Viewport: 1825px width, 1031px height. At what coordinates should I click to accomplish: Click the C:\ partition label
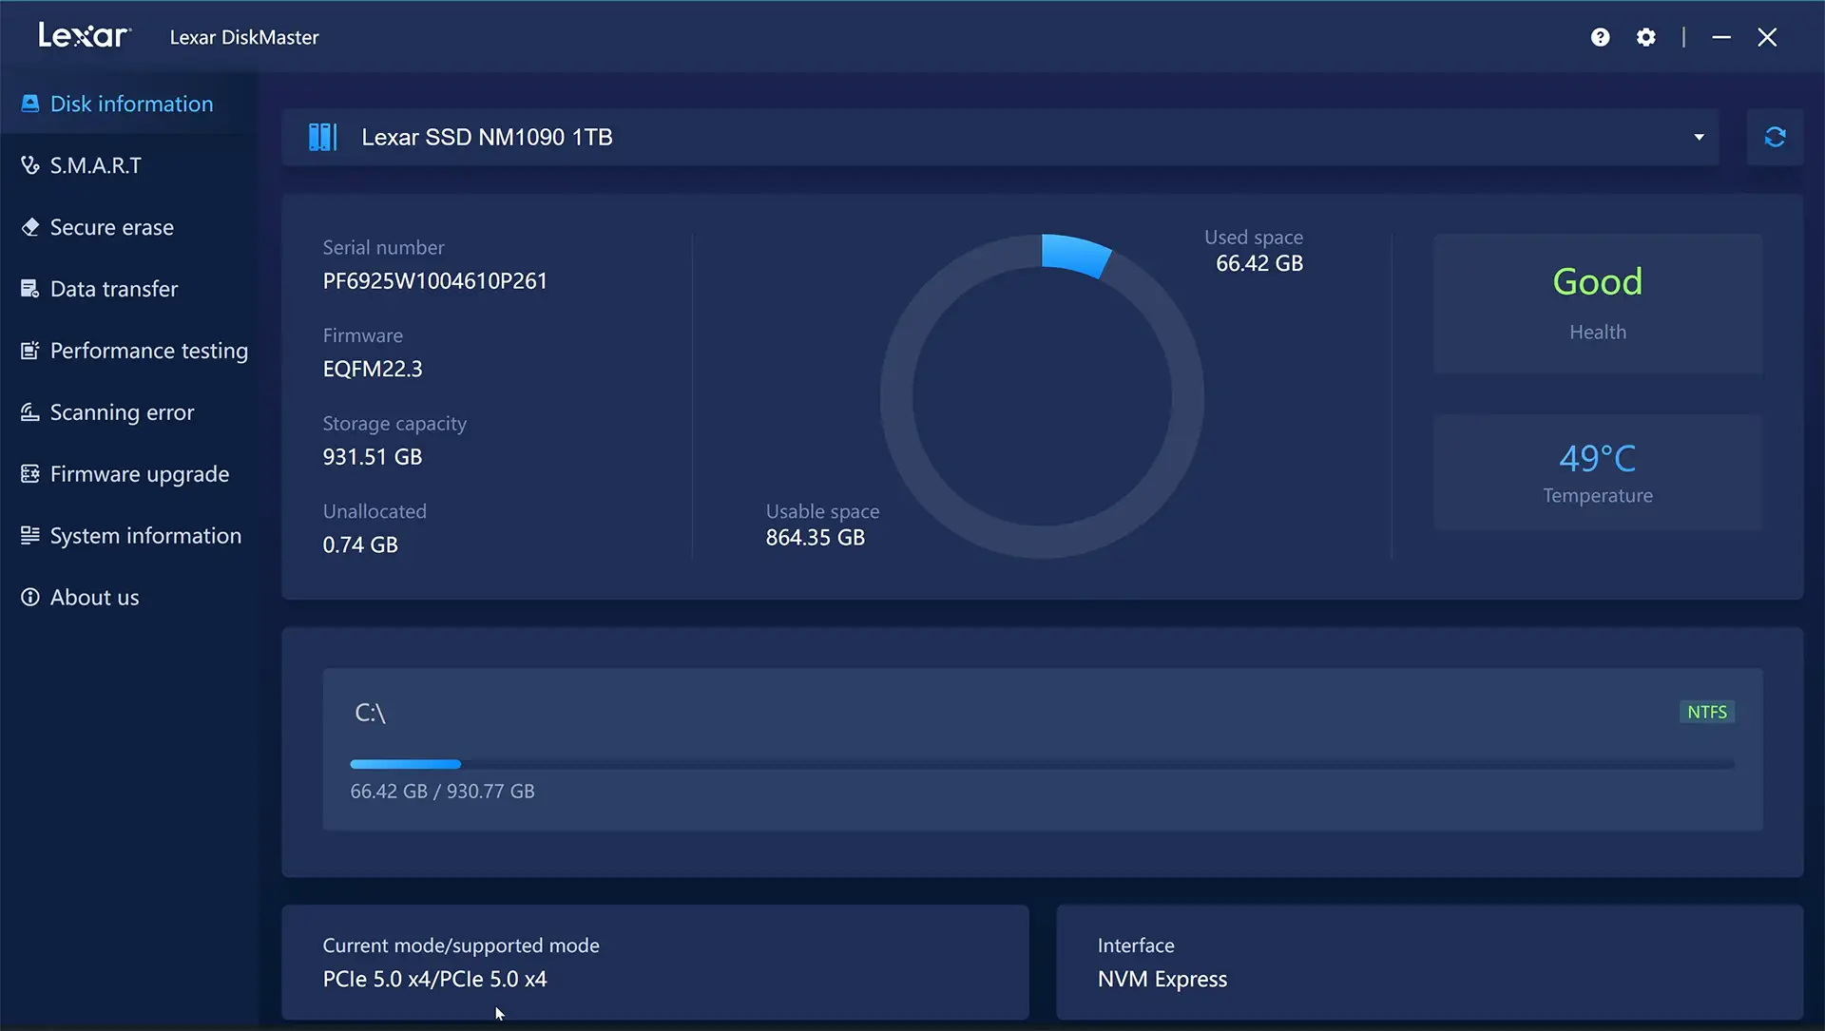[370, 713]
